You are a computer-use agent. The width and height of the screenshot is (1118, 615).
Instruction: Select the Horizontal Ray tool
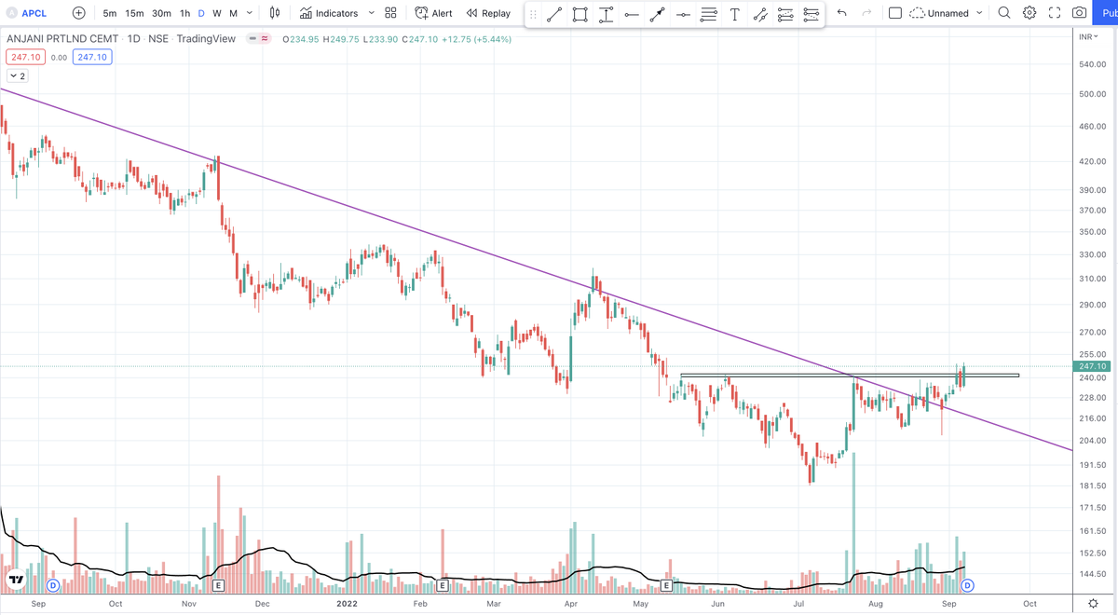pyautogui.click(x=632, y=14)
